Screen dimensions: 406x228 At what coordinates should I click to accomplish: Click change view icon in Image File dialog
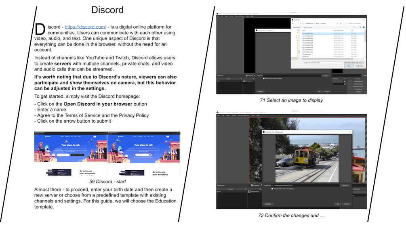click(x=354, y=27)
